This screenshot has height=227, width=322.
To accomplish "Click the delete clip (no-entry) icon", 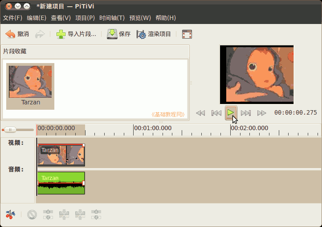I will pyautogui.click(x=32, y=215).
